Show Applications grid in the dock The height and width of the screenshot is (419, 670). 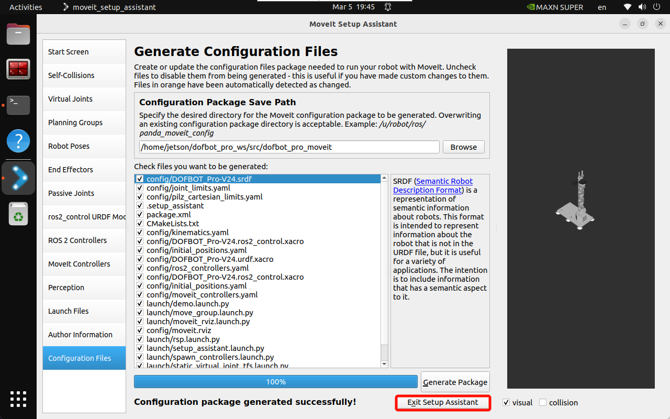[x=18, y=399]
